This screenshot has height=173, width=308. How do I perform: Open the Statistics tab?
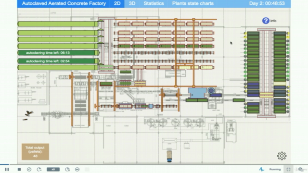tap(154, 3)
